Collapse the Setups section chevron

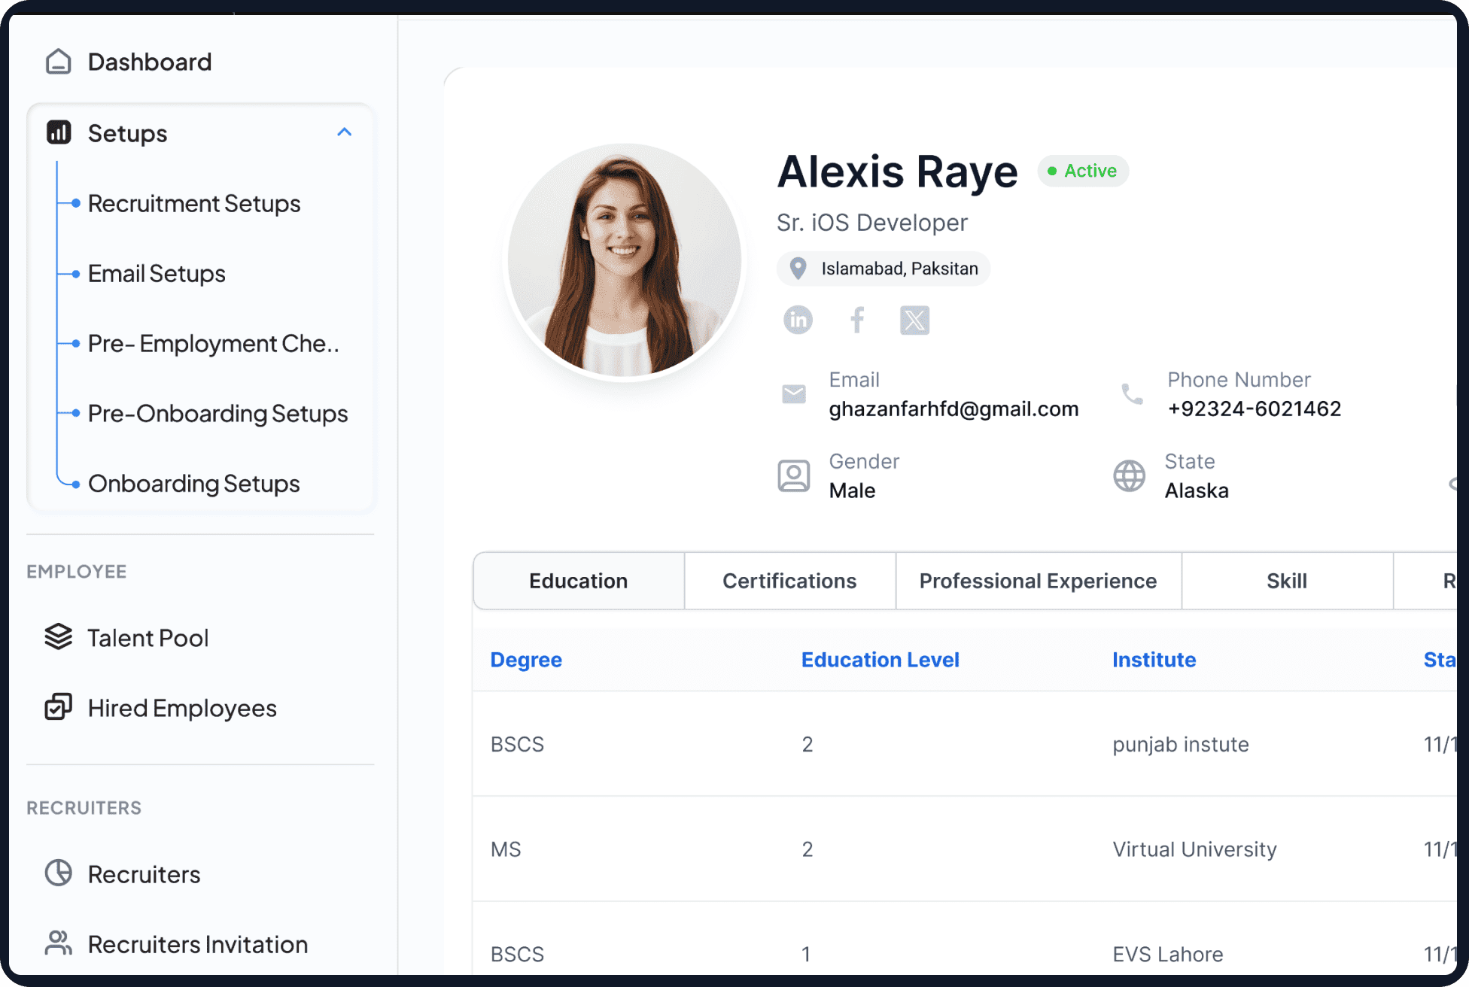[x=345, y=132]
